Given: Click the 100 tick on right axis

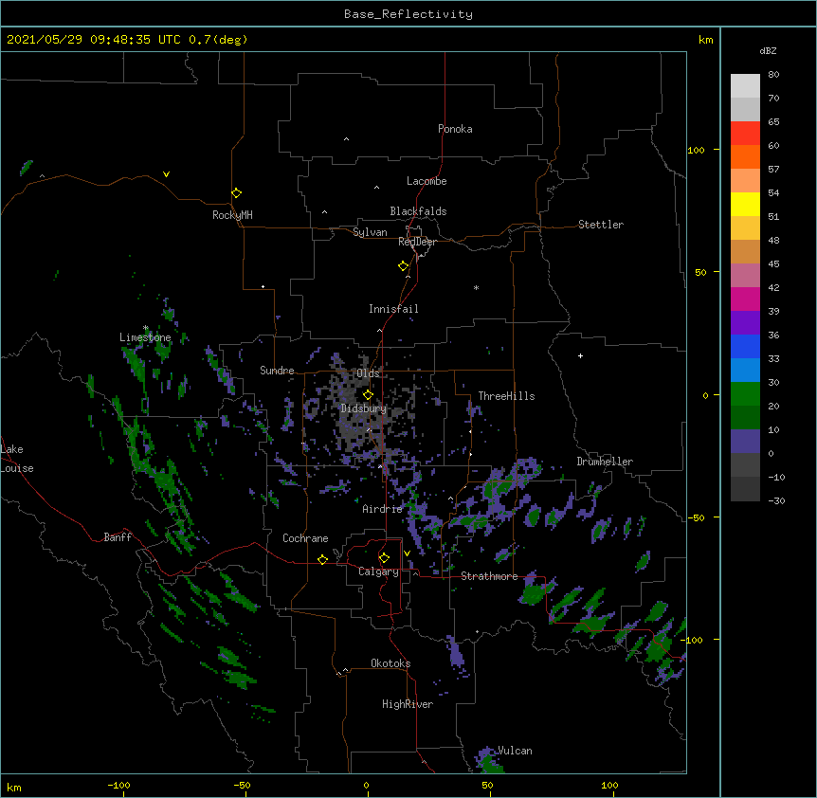Looking at the screenshot, I should 696,150.
